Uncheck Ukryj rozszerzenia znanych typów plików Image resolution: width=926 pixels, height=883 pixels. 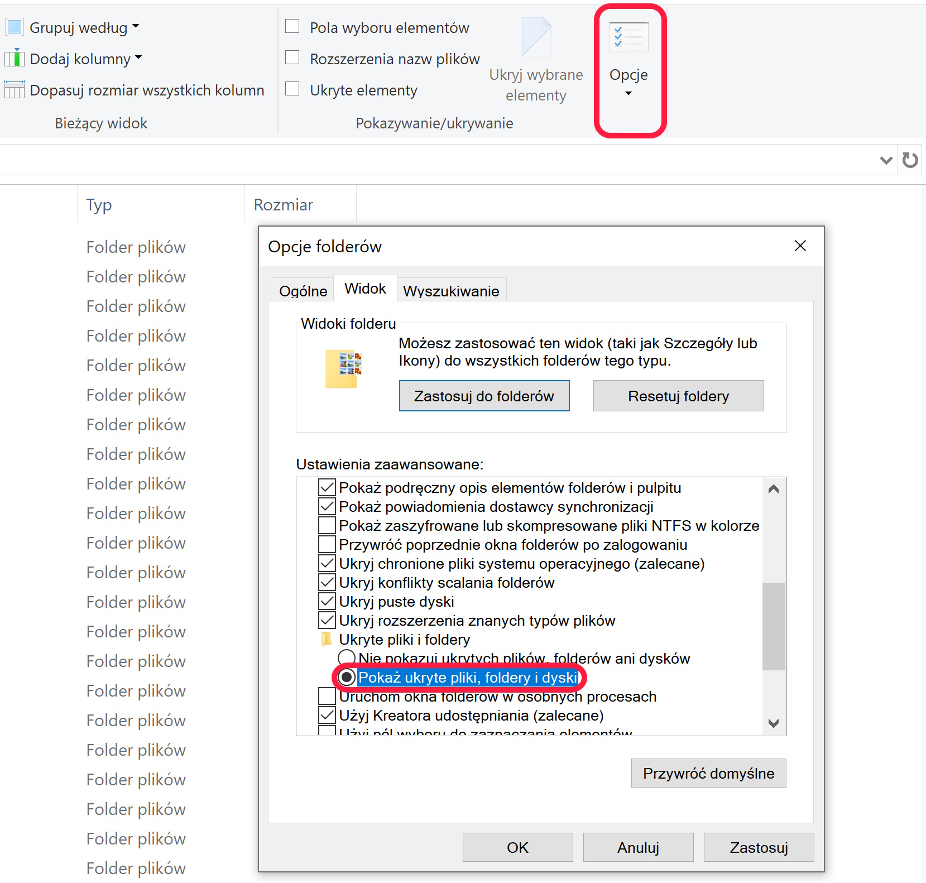(x=327, y=620)
